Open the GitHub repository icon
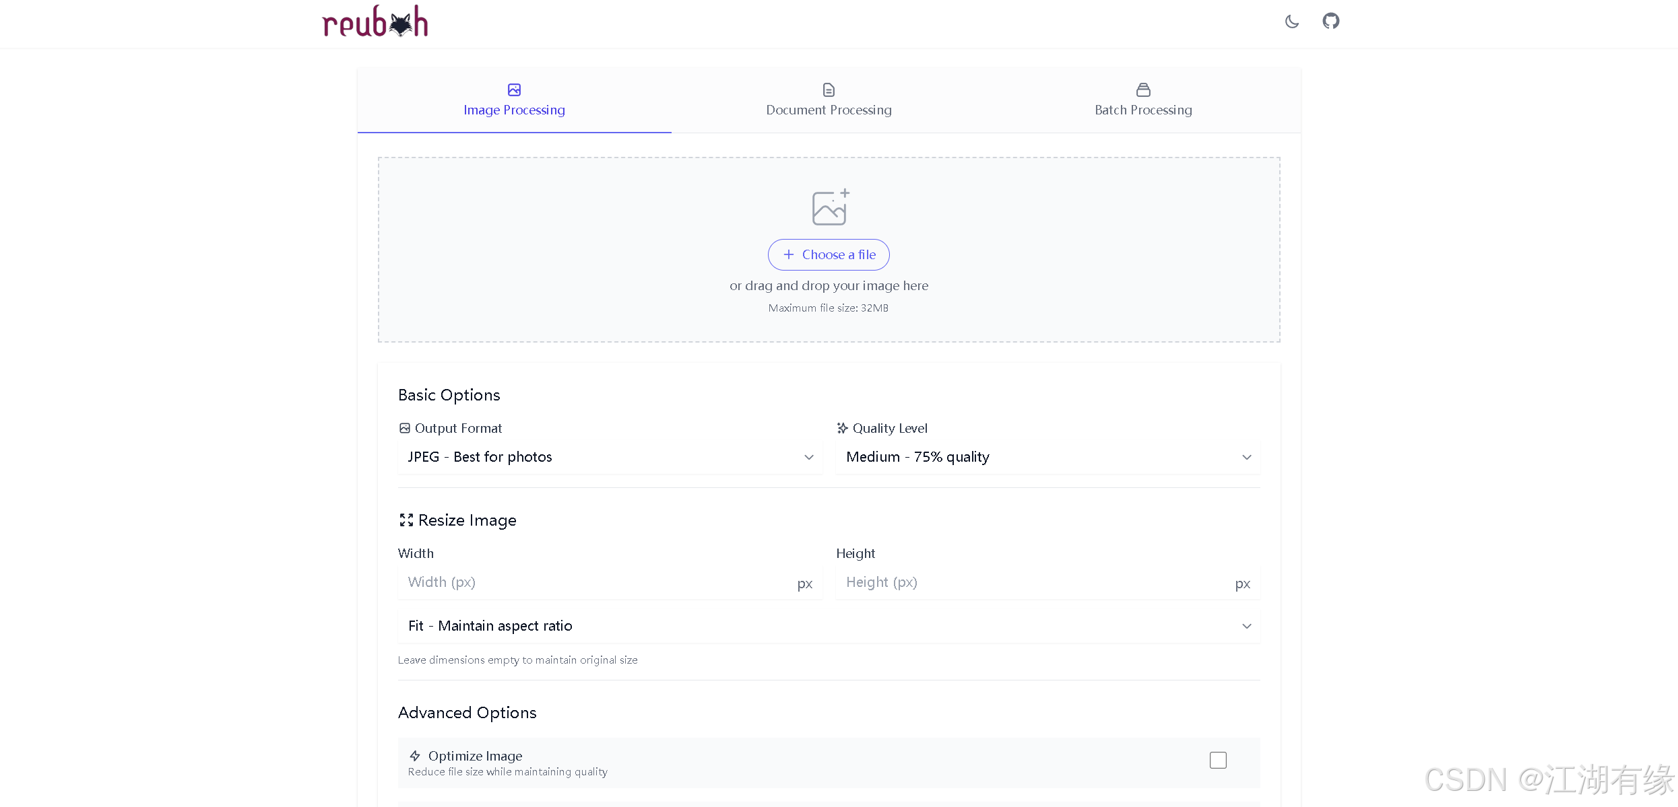 coord(1330,22)
